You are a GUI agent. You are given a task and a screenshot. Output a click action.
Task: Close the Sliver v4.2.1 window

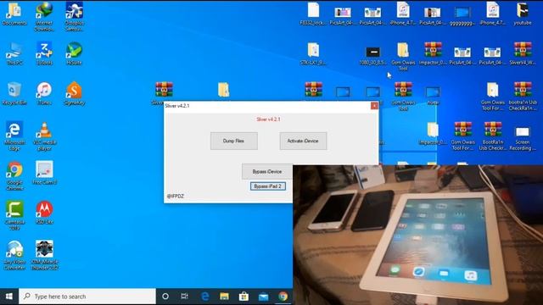374,106
